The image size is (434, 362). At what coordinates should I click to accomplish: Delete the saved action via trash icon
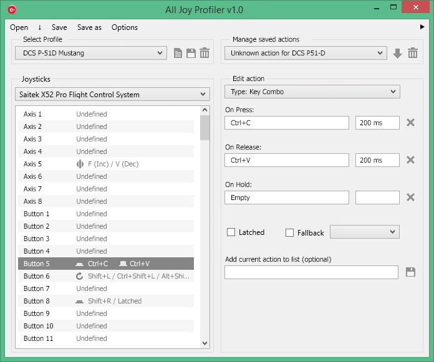click(x=413, y=54)
